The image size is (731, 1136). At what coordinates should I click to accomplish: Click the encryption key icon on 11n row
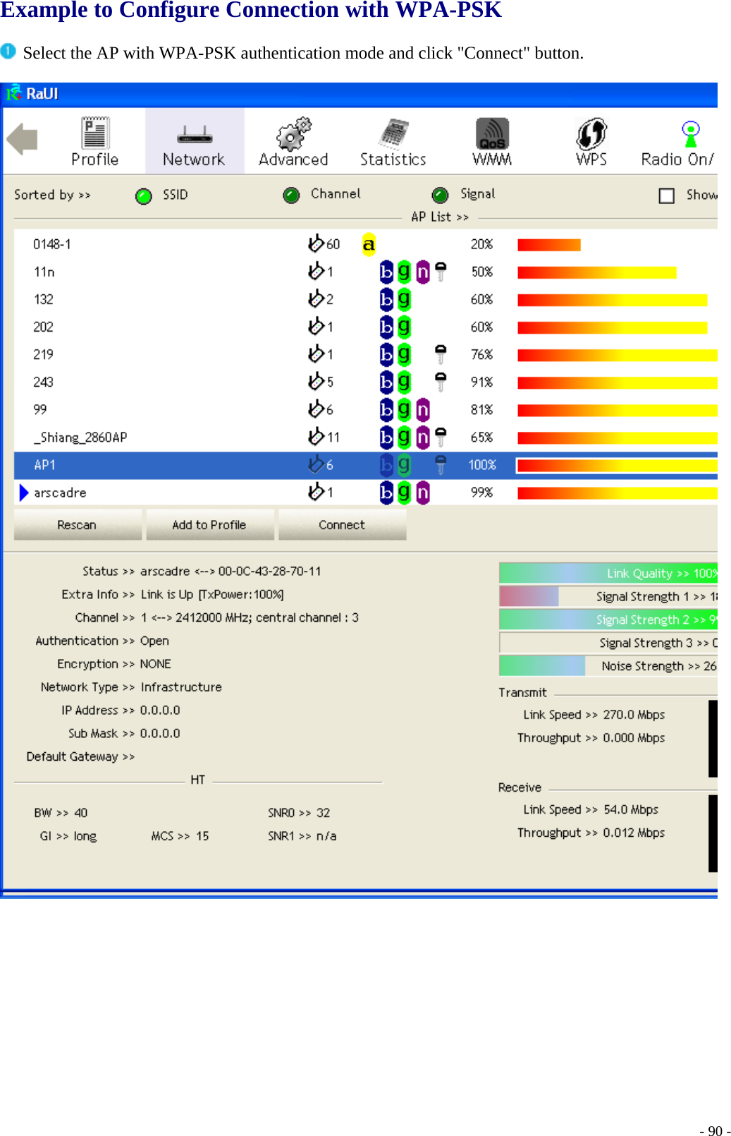(441, 272)
